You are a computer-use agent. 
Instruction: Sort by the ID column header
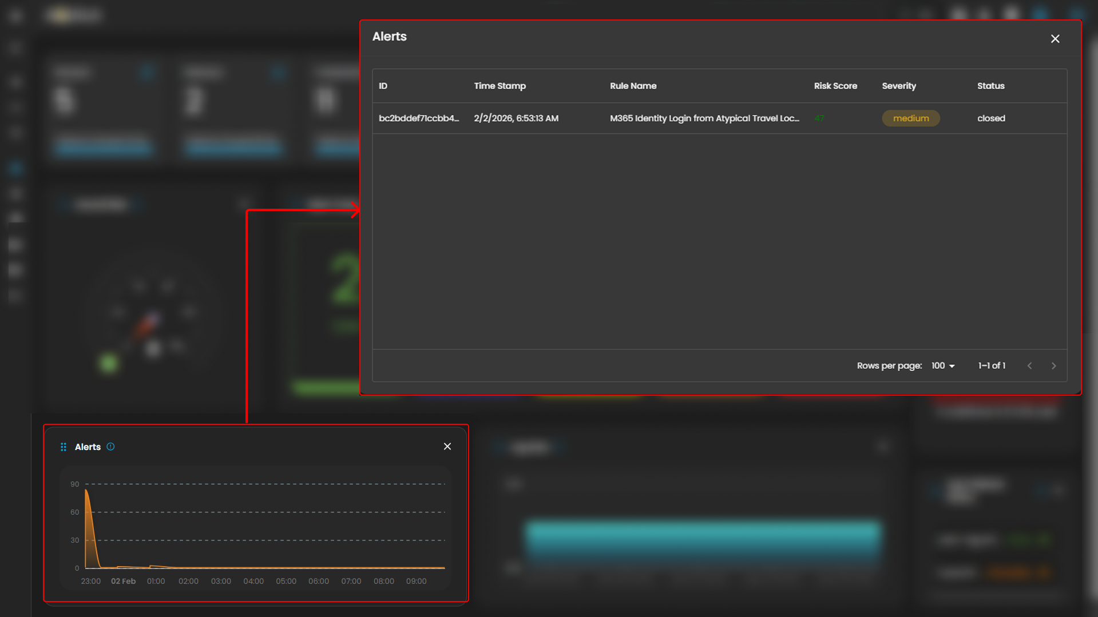(x=383, y=86)
